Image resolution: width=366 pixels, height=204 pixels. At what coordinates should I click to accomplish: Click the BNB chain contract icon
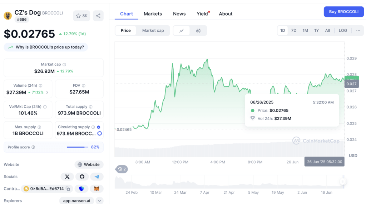coord(26,189)
